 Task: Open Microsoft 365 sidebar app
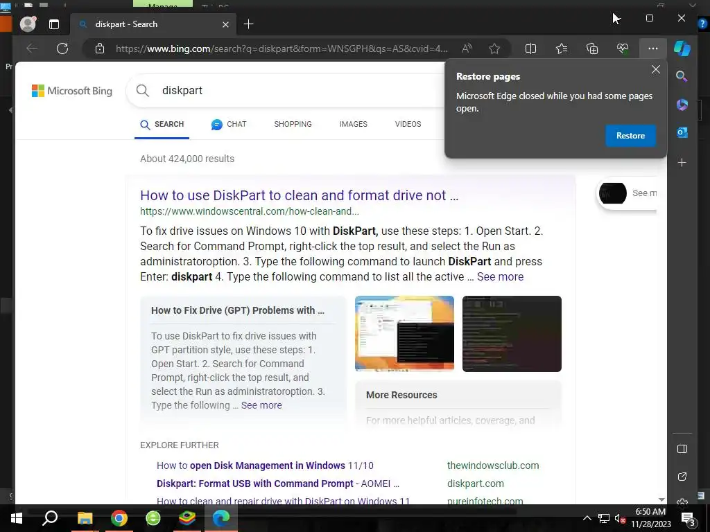[x=682, y=105]
